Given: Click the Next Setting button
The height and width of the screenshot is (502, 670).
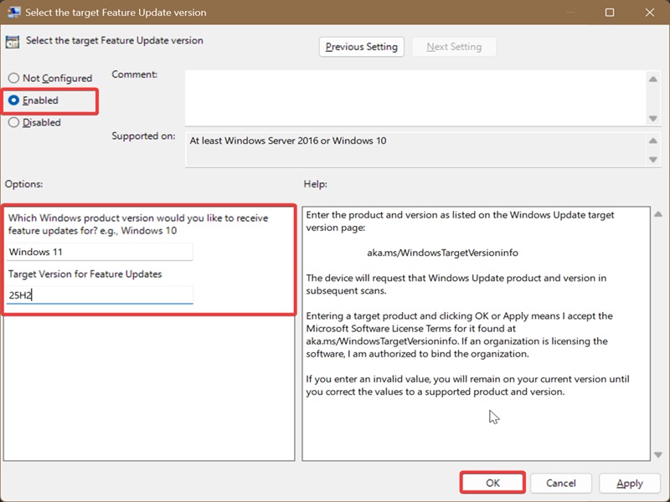Looking at the screenshot, I should [454, 47].
